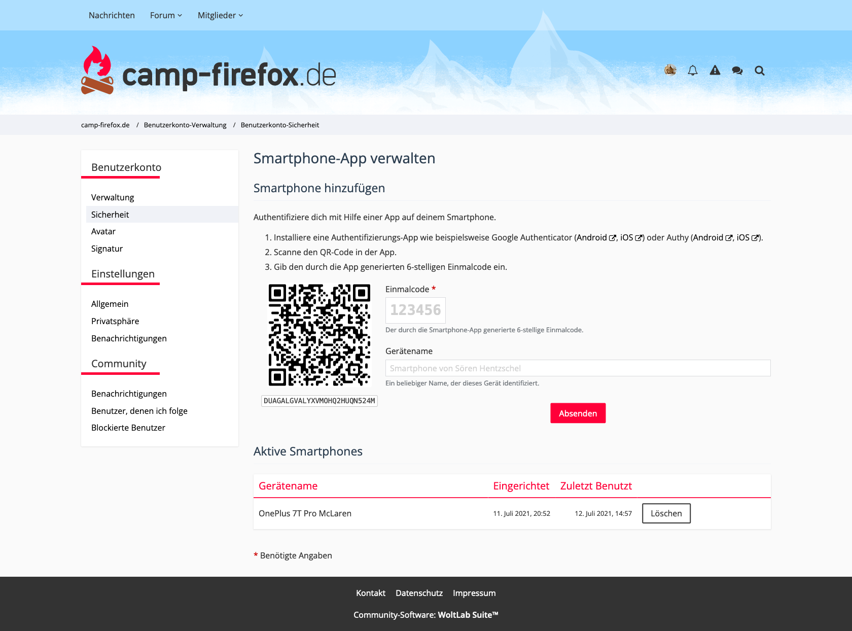
Task: Select the secret key DUAGALGVALYXVMOHQ2HUQN524M
Action: point(319,401)
